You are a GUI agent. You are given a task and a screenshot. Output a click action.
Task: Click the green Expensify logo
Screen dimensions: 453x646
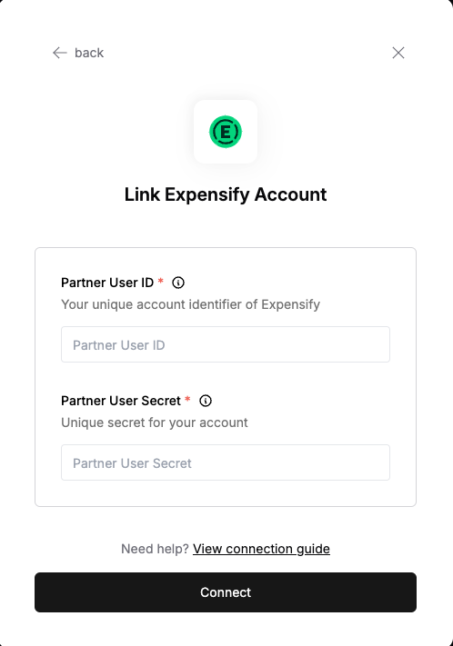tap(226, 132)
